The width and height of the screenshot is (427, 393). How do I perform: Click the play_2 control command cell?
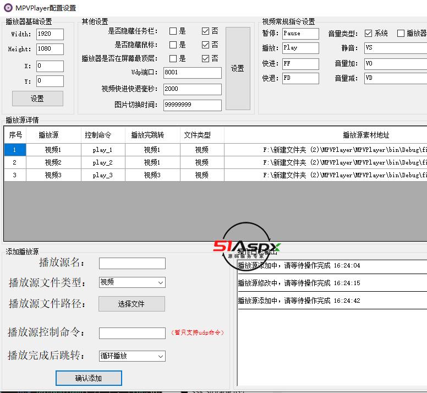pyautogui.click(x=103, y=162)
